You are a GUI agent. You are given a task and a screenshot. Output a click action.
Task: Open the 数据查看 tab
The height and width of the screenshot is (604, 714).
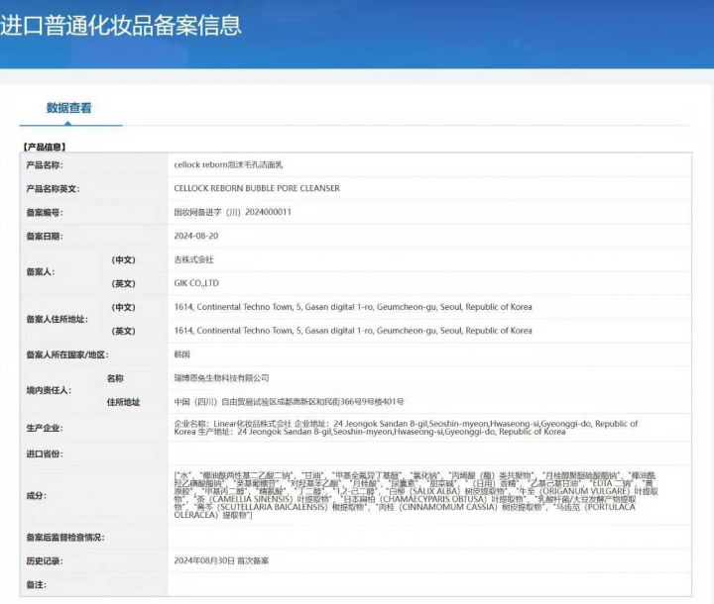point(68,108)
